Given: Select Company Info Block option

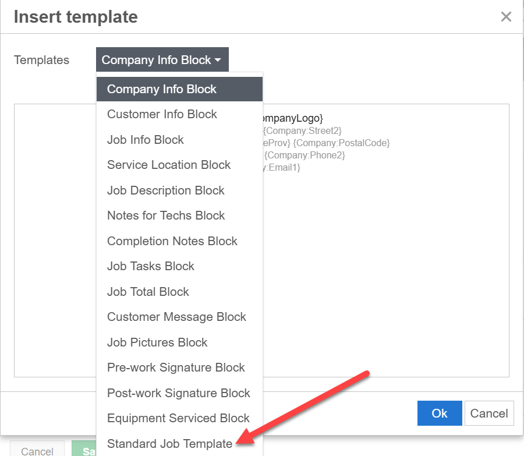Looking at the screenshot, I should pos(162,89).
